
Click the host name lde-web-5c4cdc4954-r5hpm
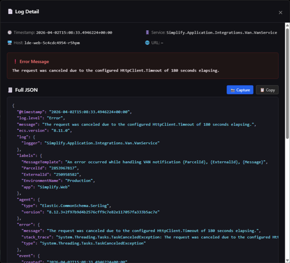point(52,43)
